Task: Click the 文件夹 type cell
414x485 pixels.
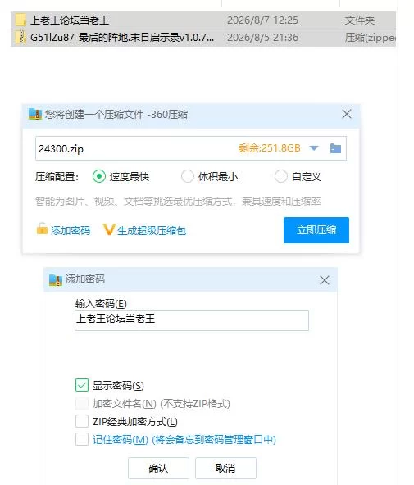Action: (x=360, y=20)
